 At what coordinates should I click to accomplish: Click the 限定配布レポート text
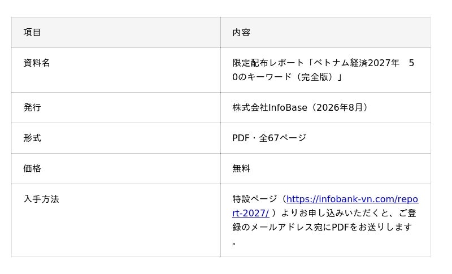(268, 63)
